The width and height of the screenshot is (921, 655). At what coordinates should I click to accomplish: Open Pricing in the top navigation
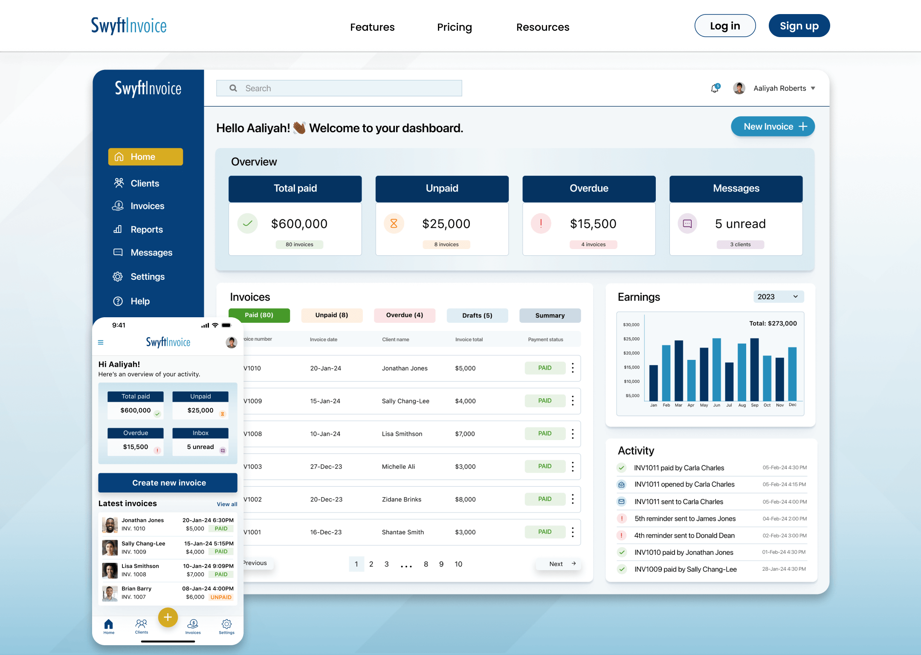(455, 27)
